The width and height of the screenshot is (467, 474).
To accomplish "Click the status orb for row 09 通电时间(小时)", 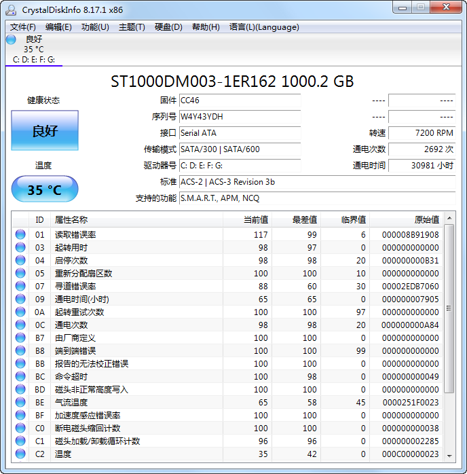I will (x=20, y=299).
